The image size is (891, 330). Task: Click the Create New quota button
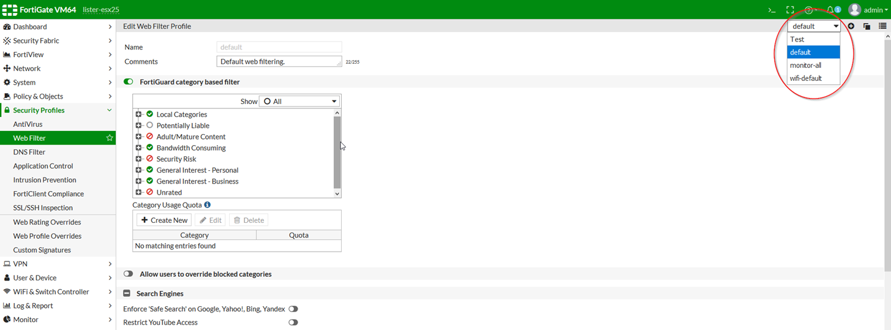click(x=164, y=220)
